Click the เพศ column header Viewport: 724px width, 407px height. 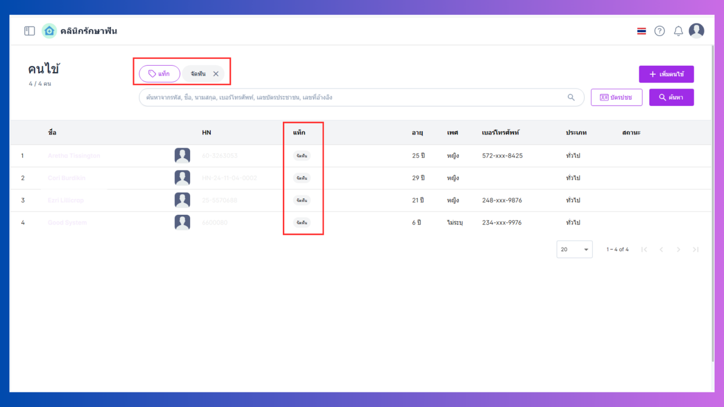[x=452, y=132]
